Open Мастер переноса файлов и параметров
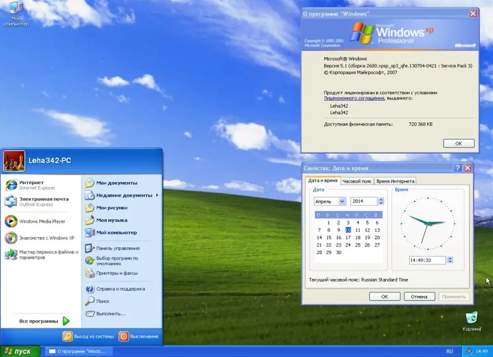 click(x=41, y=254)
